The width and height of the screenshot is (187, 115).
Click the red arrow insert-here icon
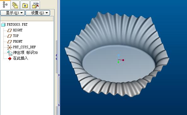tap(10, 59)
